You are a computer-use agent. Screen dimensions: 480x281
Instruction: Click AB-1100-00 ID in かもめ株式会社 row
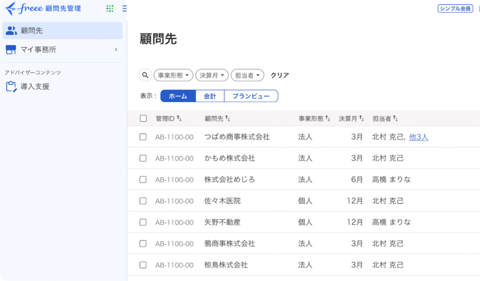pos(174,158)
